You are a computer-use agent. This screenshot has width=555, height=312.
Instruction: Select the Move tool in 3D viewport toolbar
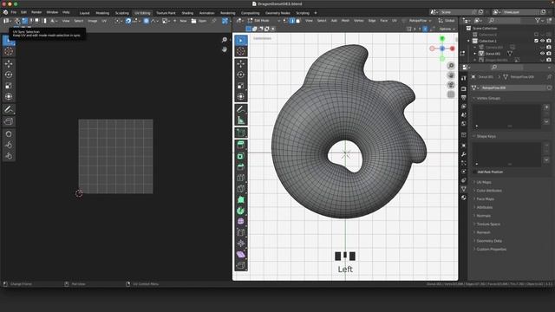tap(241, 63)
